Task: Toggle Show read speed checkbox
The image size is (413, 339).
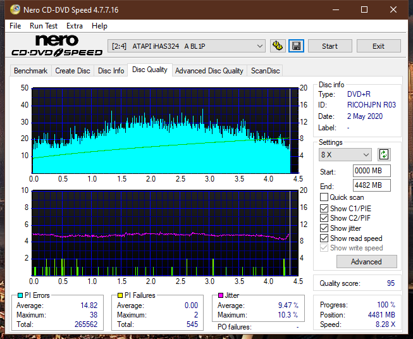Action: pyautogui.click(x=324, y=238)
